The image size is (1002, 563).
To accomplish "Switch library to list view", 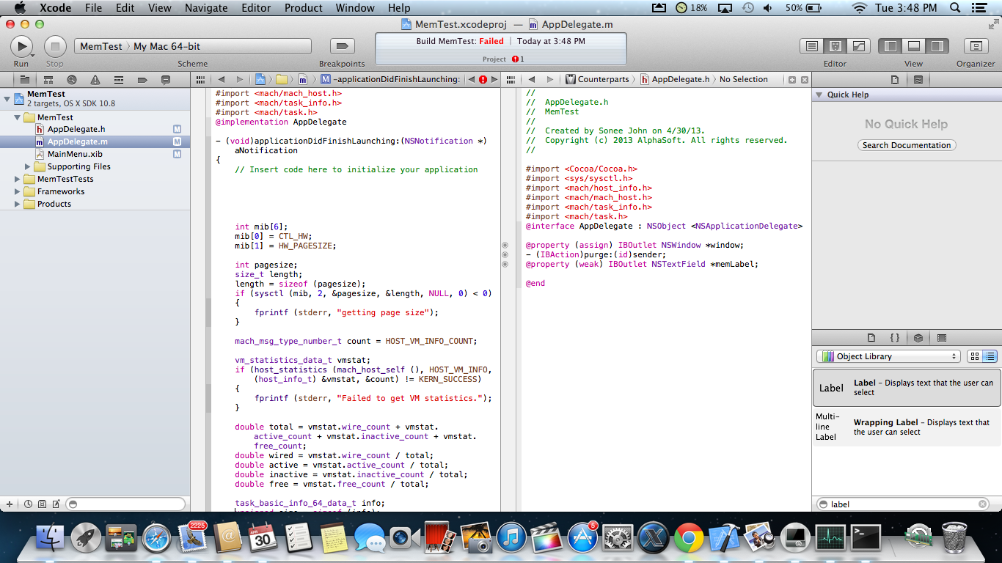I will click(x=990, y=356).
